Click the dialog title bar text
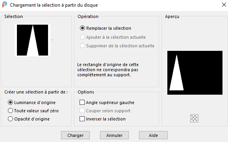The width and height of the screenshot is (228, 142). coord(54,5)
